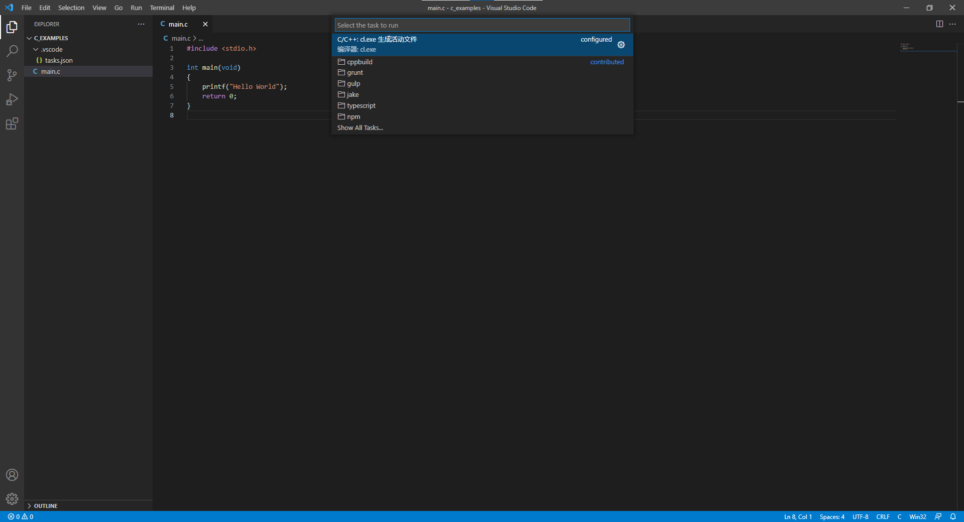Viewport: 964px width, 522px height.
Task: Click Ln 8, Col 1 in status bar
Action: click(x=798, y=516)
